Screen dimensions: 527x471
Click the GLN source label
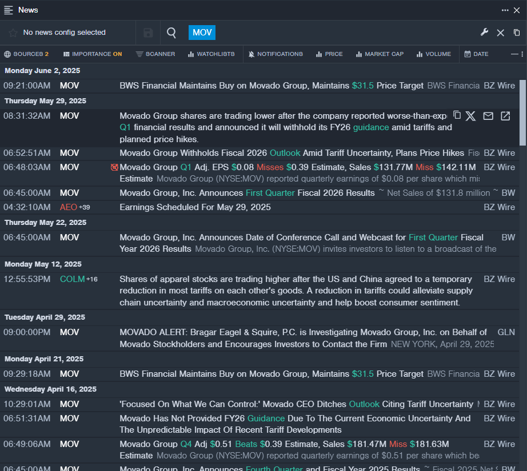[506, 332]
